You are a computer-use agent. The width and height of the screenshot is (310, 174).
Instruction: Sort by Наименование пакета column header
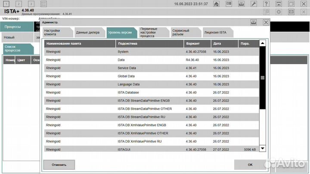[80, 43]
